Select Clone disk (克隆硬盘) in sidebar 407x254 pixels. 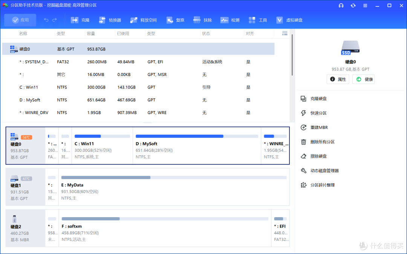314,99
